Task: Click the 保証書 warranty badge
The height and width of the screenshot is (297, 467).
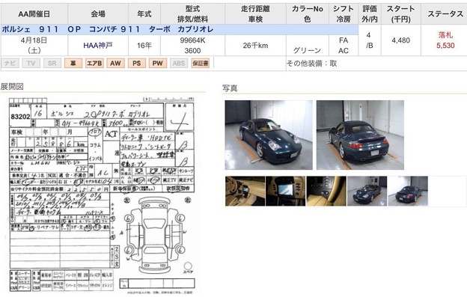Action: coord(200,63)
